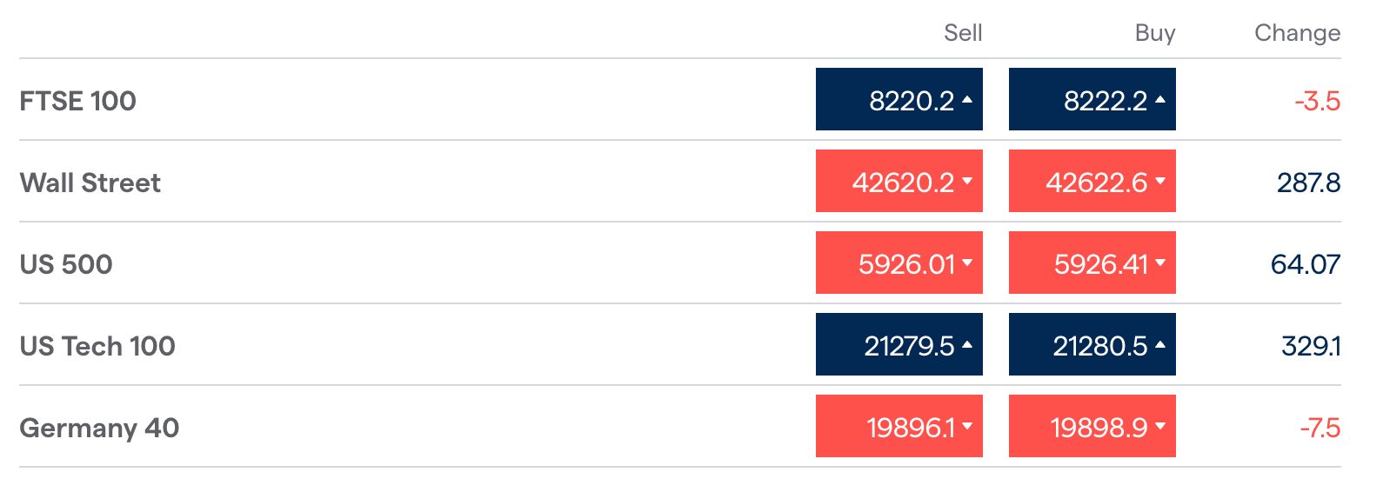Select the Wall Street buy price 42622.6
The image size is (1383, 492).
1092,181
